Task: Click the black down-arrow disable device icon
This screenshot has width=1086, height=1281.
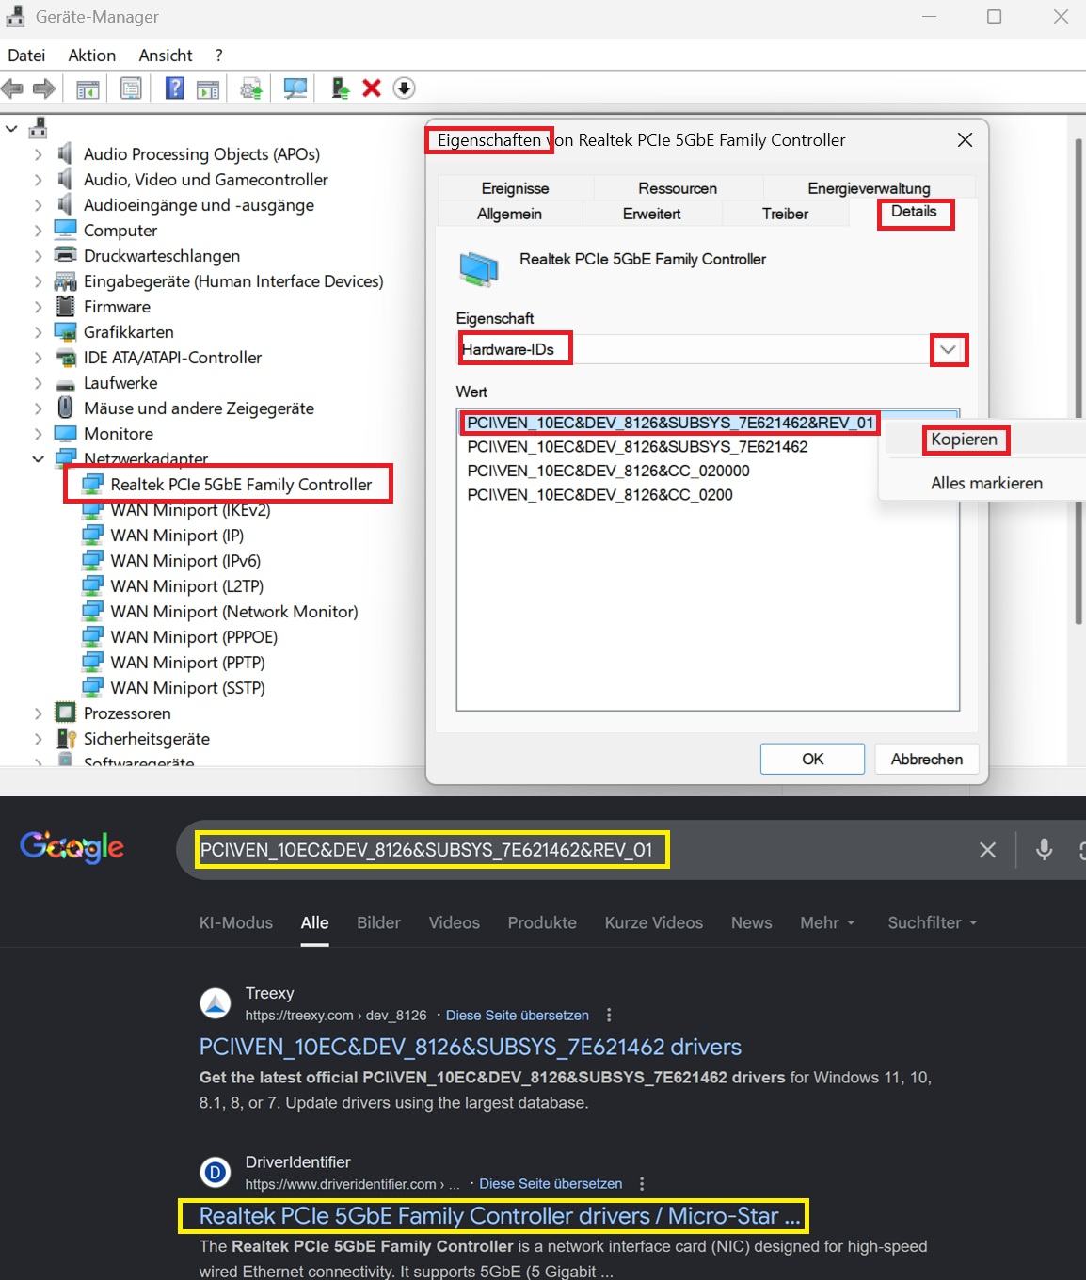Action: [x=404, y=88]
